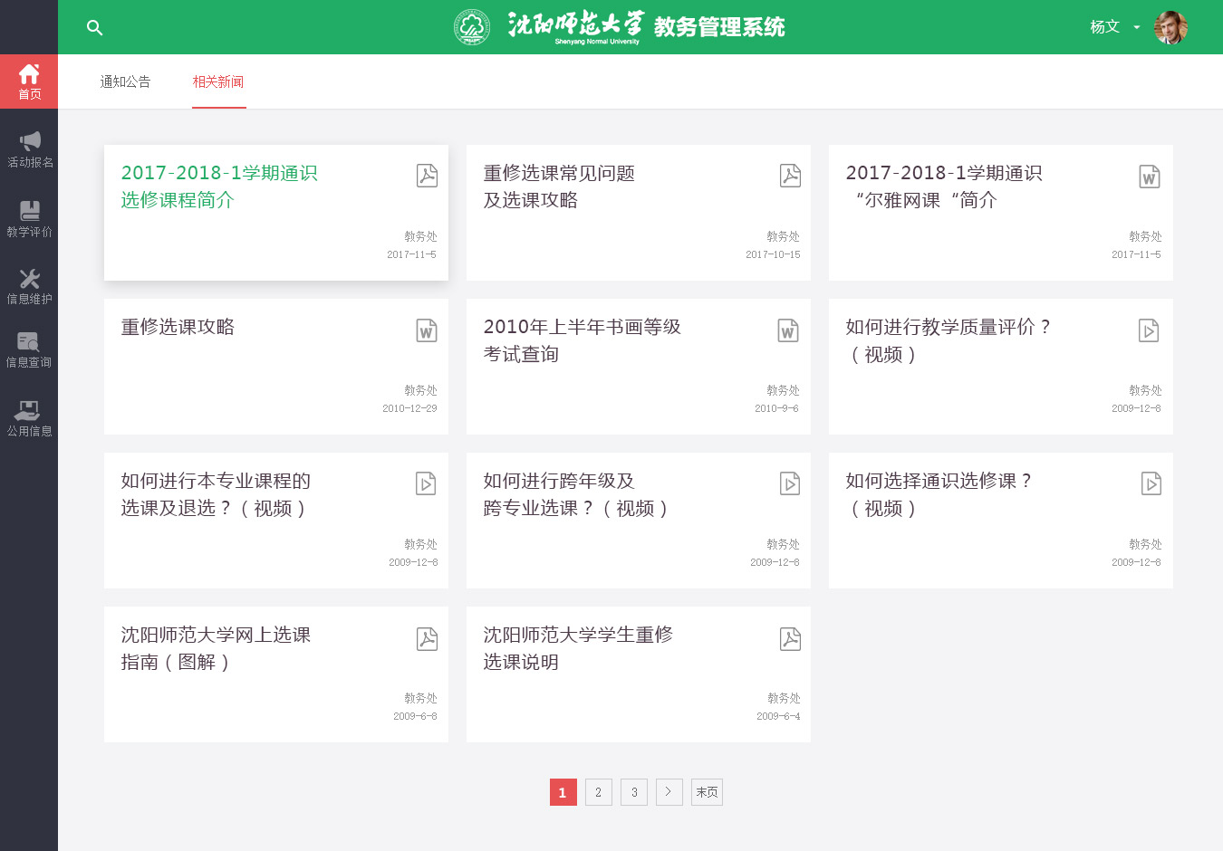
Task: Open the 首页 home sidebar item
Action: pyautogui.click(x=29, y=81)
